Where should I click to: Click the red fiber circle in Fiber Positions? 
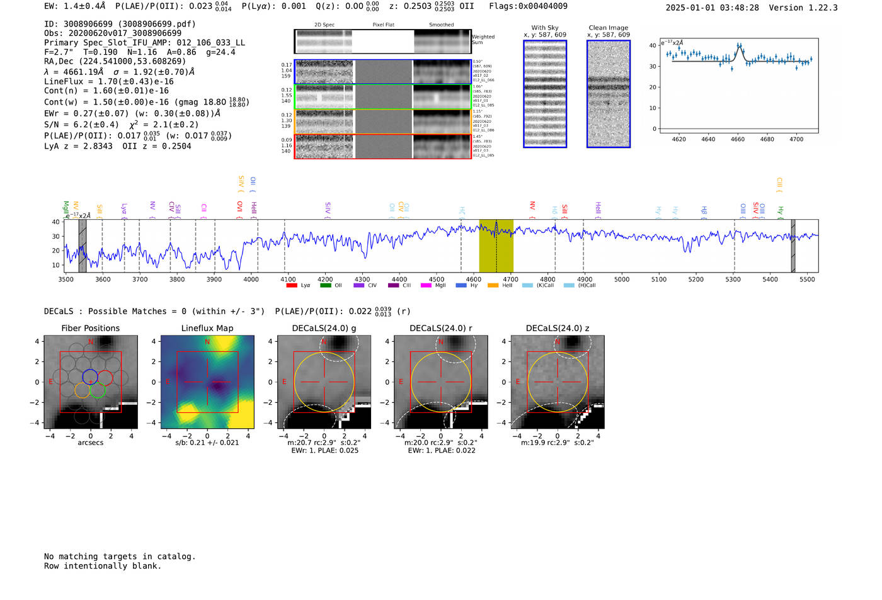105,378
